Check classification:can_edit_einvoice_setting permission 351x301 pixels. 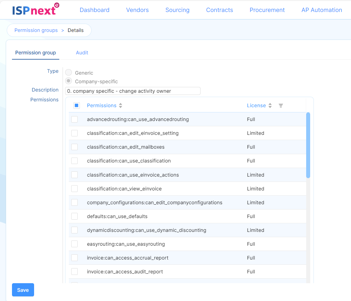click(75, 133)
